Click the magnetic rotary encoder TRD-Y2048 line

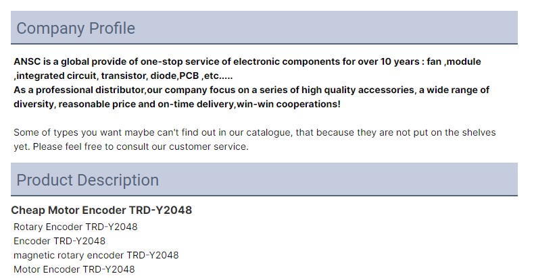tap(96, 255)
